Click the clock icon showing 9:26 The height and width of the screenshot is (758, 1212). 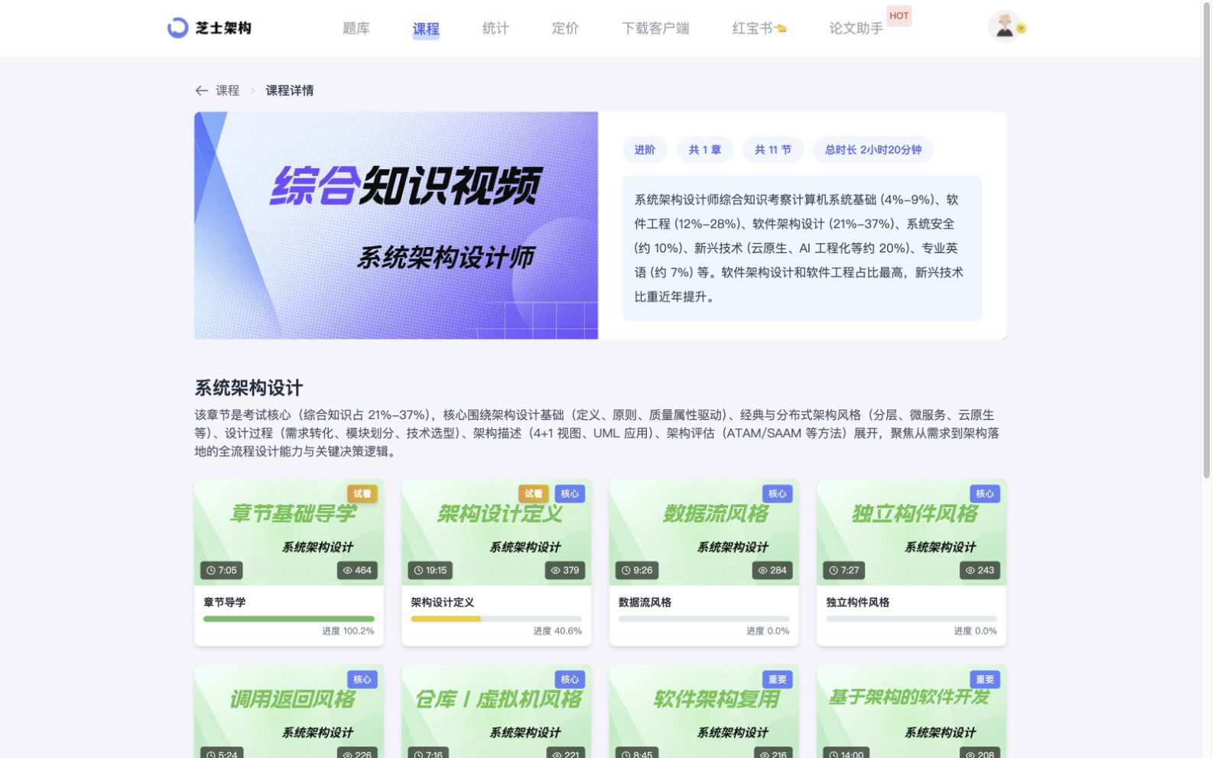coord(625,571)
